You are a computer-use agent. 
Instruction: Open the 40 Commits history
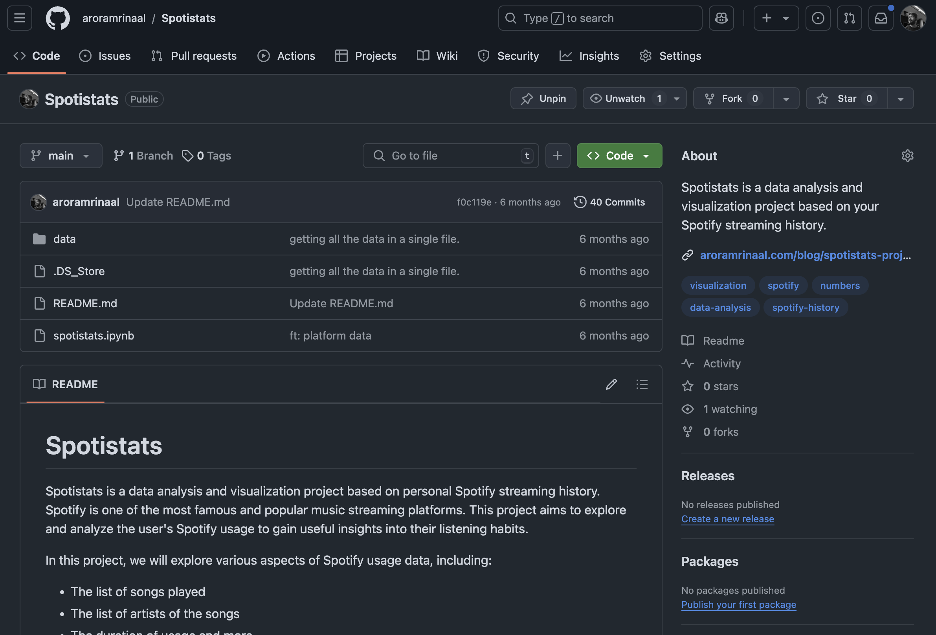click(x=609, y=202)
